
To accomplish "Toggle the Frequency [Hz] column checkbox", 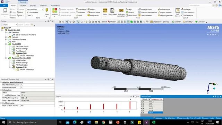I will coord(150,99).
